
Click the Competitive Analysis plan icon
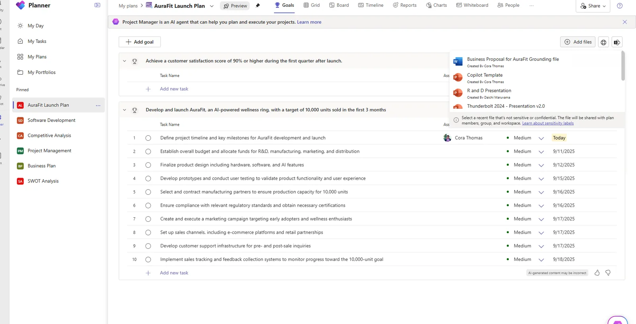20,136
